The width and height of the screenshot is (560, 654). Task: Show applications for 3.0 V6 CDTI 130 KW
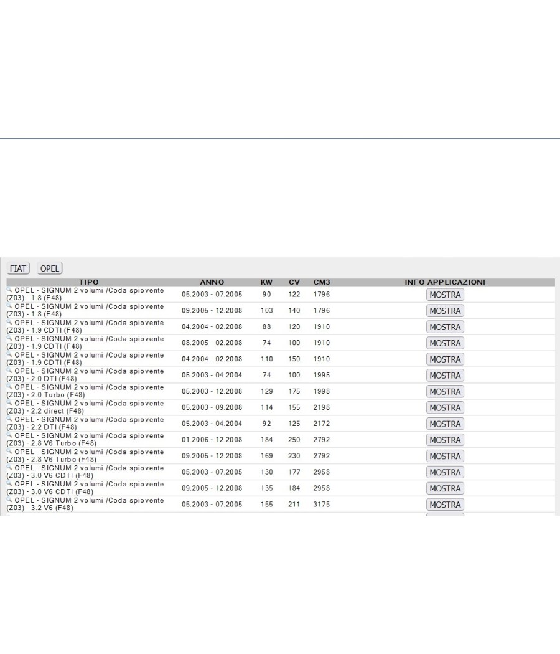445,472
